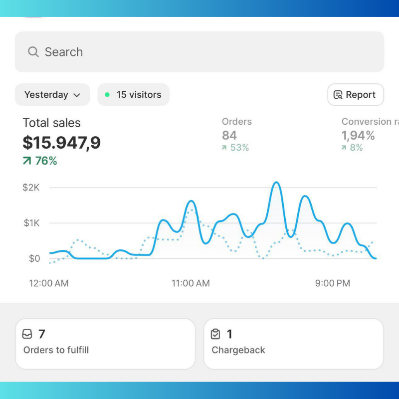Click the Report magnifier document icon

(x=338, y=95)
